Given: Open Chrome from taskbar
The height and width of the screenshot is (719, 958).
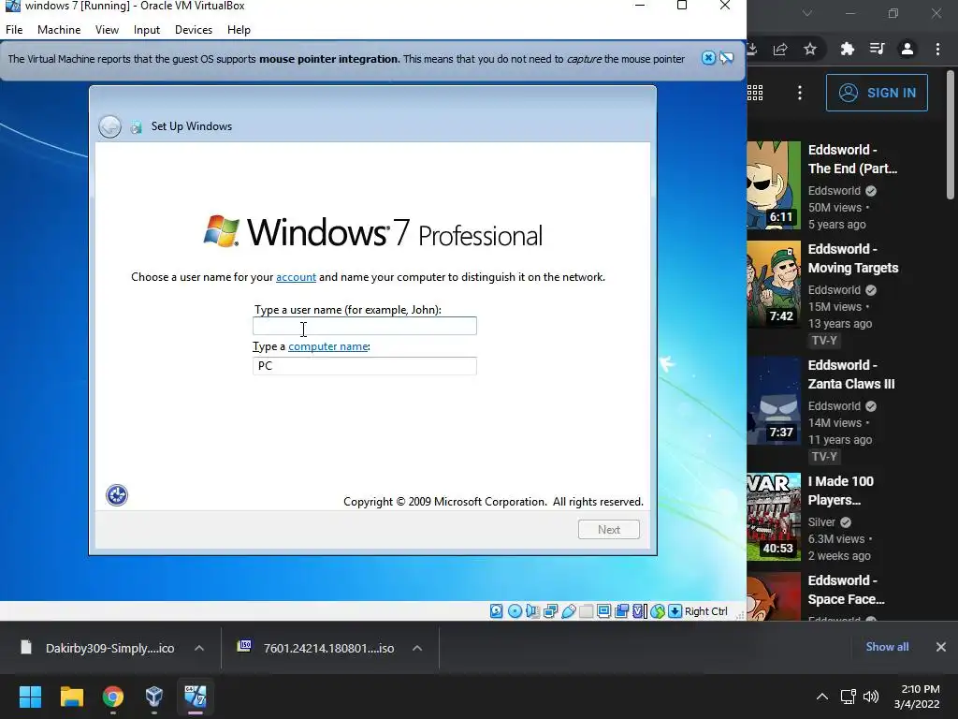Looking at the screenshot, I should (113, 697).
